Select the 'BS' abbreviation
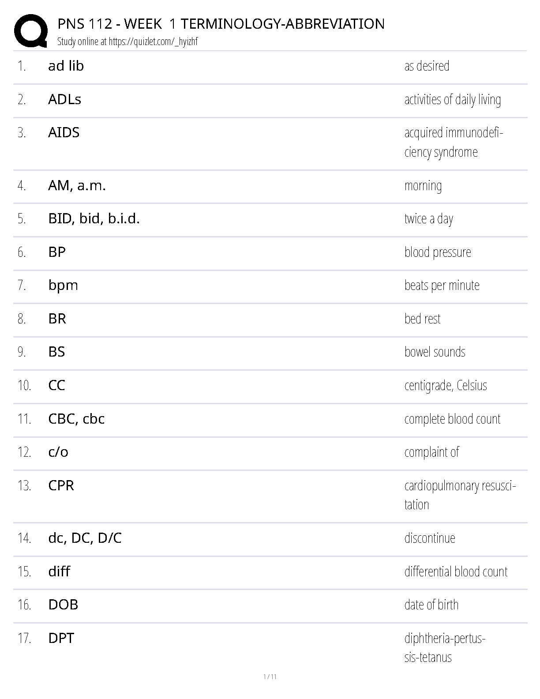Viewport: 540px width, 699px height. tap(56, 352)
